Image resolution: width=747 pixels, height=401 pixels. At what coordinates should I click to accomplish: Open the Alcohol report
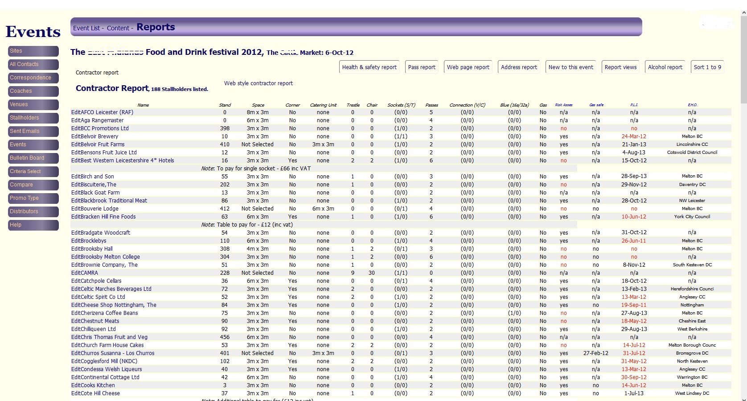pos(665,67)
